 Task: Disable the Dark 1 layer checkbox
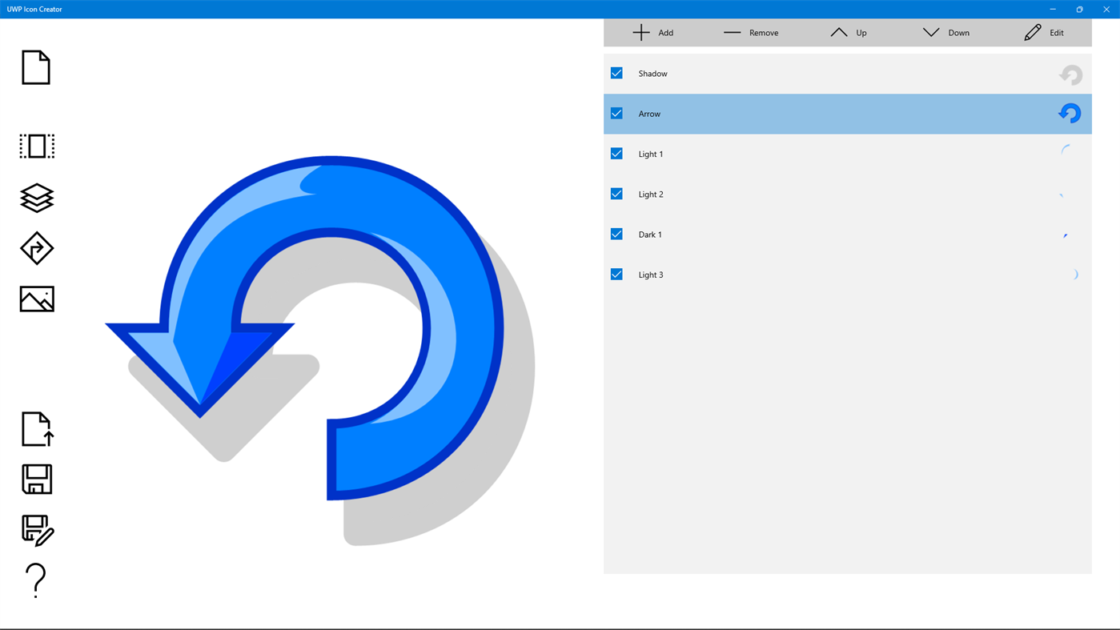[x=616, y=233]
